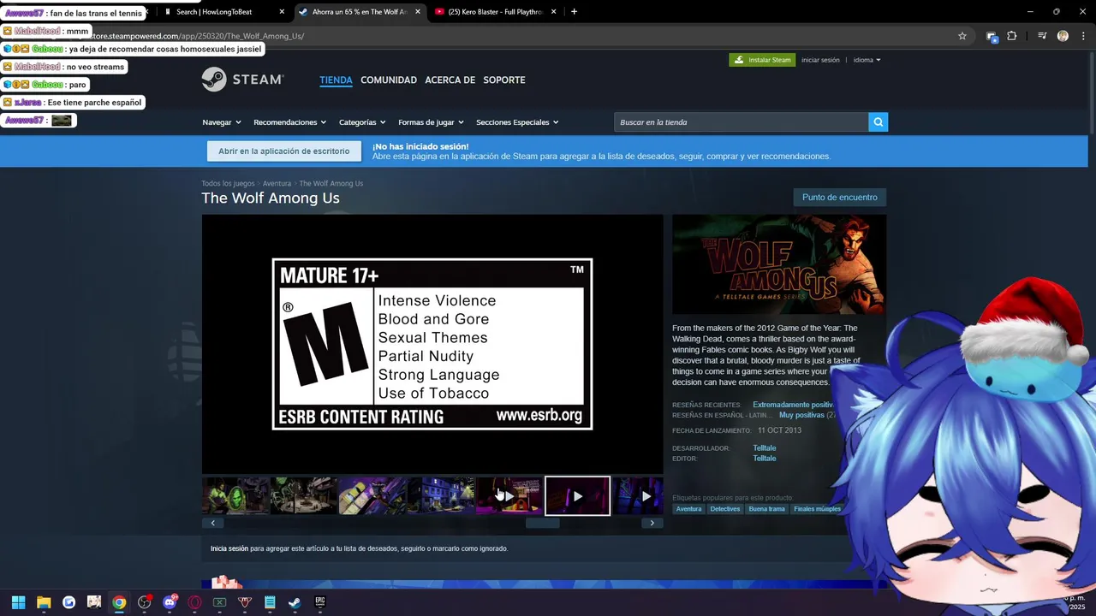This screenshot has height=616, width=1096.
Task: Close the HowLongToBeat tab
Action: (x=283, y=12)
